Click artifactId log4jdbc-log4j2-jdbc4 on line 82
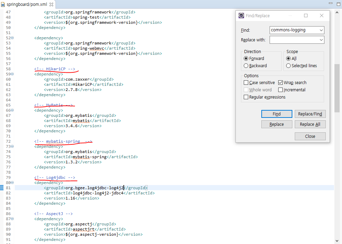Image resolution: width=342 pixels, height=244 pixels. point(98,193)
